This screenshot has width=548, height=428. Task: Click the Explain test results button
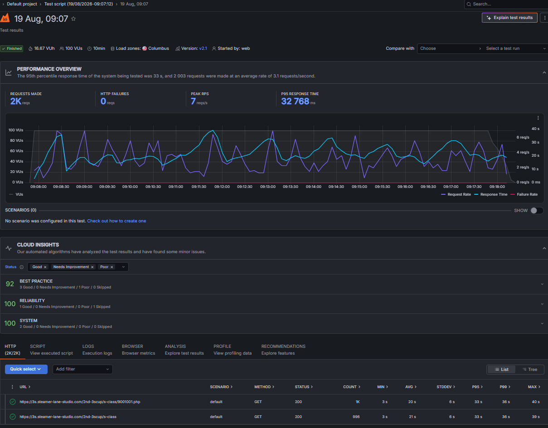click(x=510, y=18)
